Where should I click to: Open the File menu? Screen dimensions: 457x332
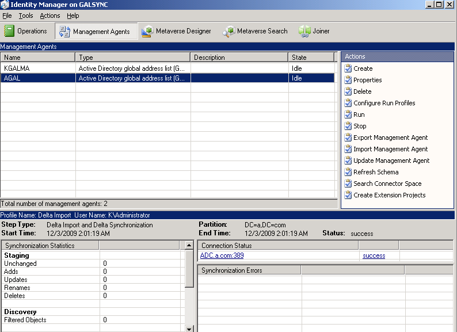pos(7,16)
